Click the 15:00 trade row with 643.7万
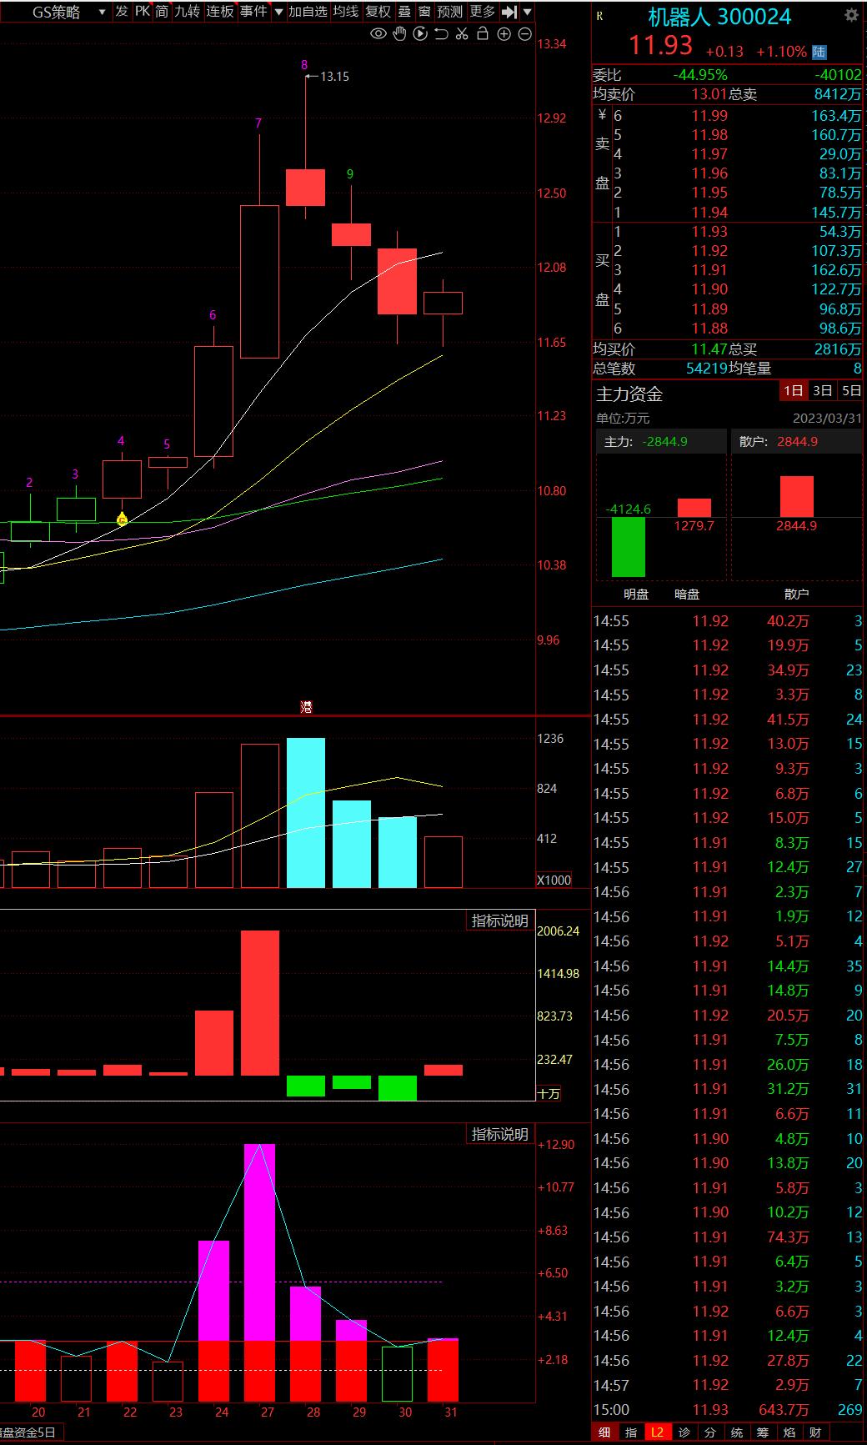 pyautogui.click(x=728, y=1409)
